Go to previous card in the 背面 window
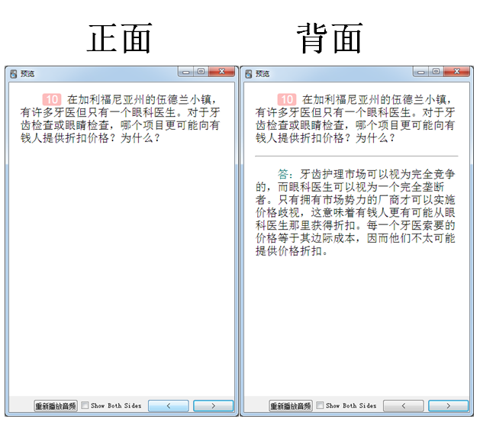 coord(404,406)
